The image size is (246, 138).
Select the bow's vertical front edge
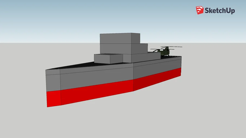click(x=46, y=89)
